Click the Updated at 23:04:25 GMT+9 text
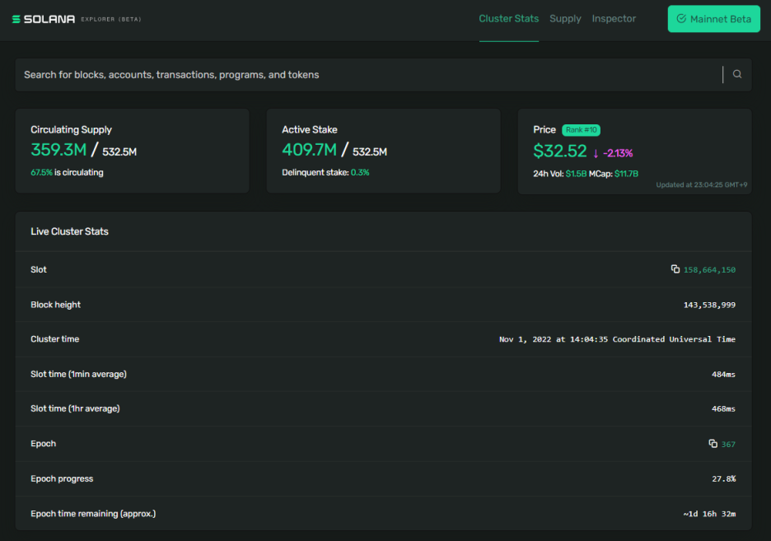771x541 pixels. (702, 184)
